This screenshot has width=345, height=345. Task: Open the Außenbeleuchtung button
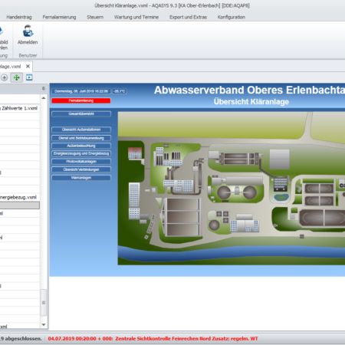[81, 146]
